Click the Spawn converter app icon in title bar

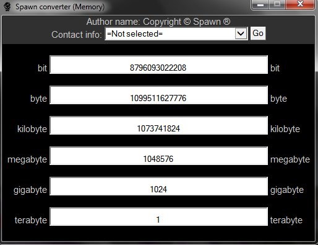7,7
